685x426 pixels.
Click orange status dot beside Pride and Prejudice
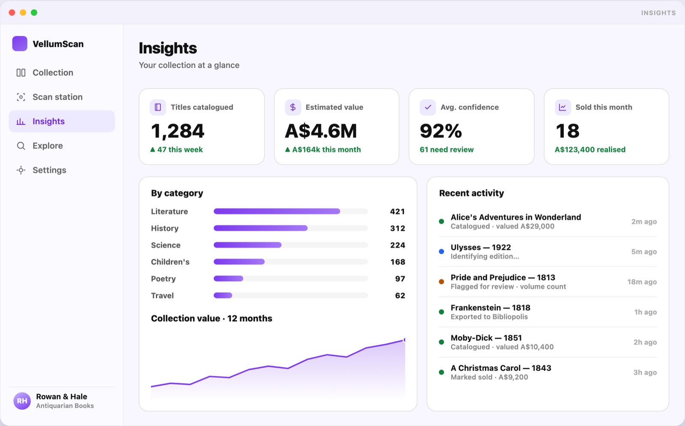pos(441,282)
